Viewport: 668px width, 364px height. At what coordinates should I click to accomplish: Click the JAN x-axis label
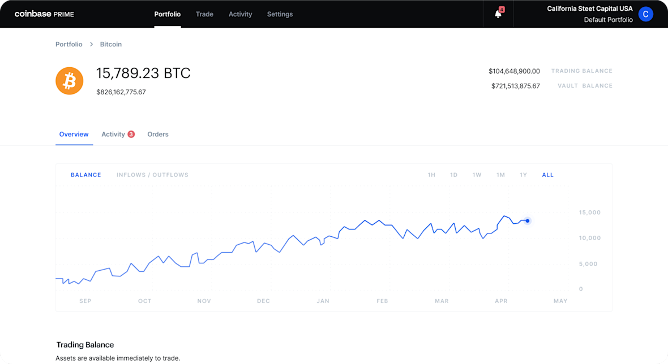coord(323,301)
